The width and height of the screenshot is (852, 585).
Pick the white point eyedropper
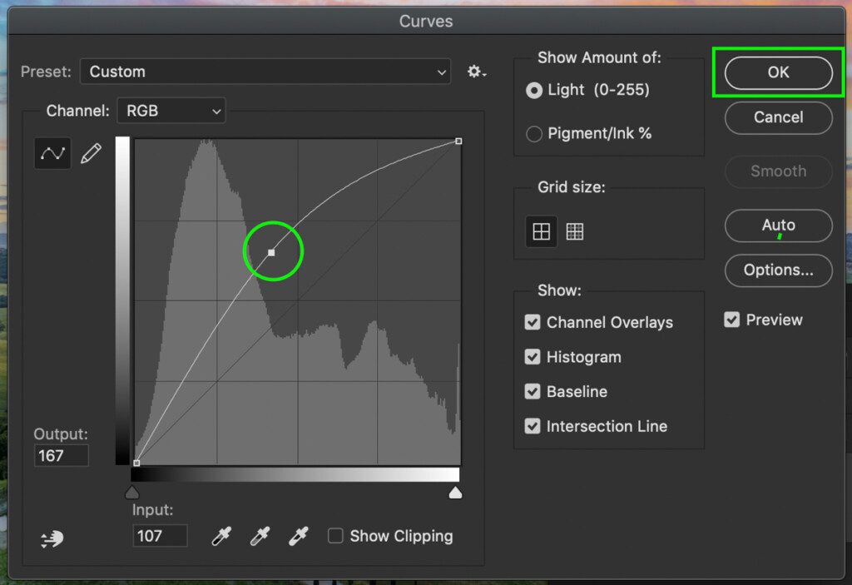[299, 536]
